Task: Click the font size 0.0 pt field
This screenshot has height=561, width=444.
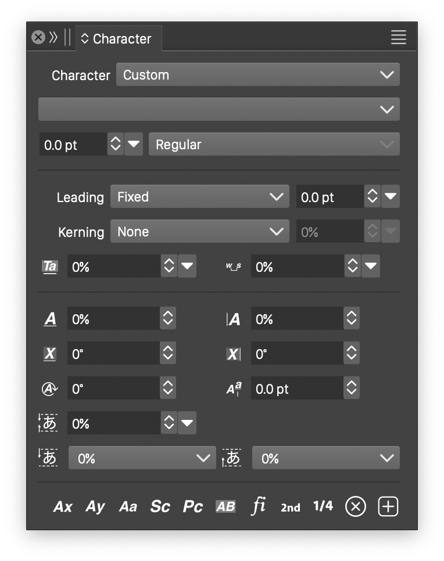Action: click(73, 145)
